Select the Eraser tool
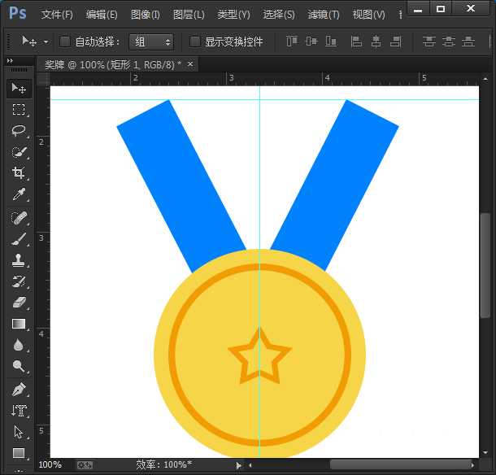The height and width of the screenshot is (475, 496). click(x=19, y=303)
